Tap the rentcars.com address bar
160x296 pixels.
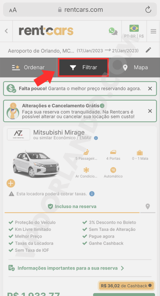click(80, 10)
